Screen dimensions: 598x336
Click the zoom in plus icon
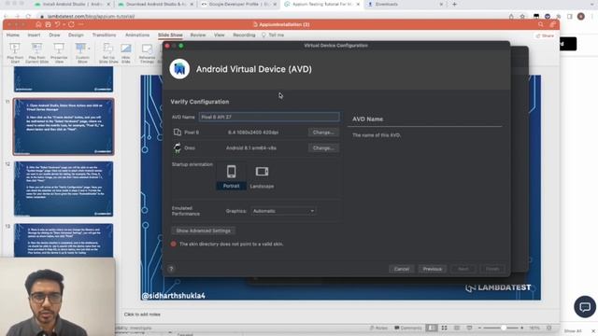521,328
